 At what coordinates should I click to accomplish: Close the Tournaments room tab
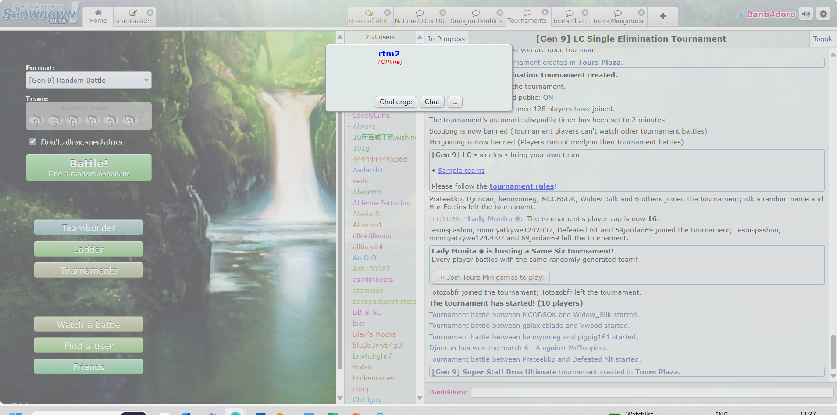pyautogui.click(x=545, y=12)
